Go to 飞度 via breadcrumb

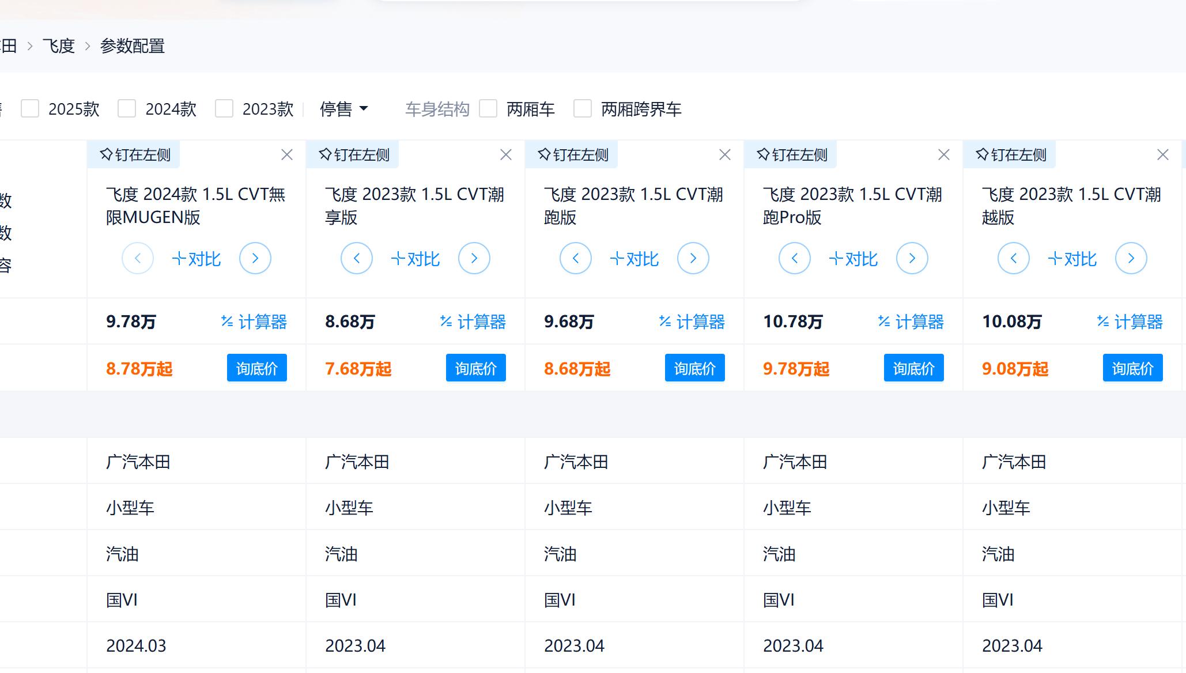58,45
